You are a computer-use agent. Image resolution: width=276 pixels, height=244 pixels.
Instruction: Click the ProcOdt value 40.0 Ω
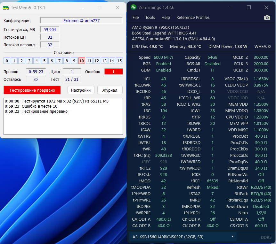(x=261, y=136)
